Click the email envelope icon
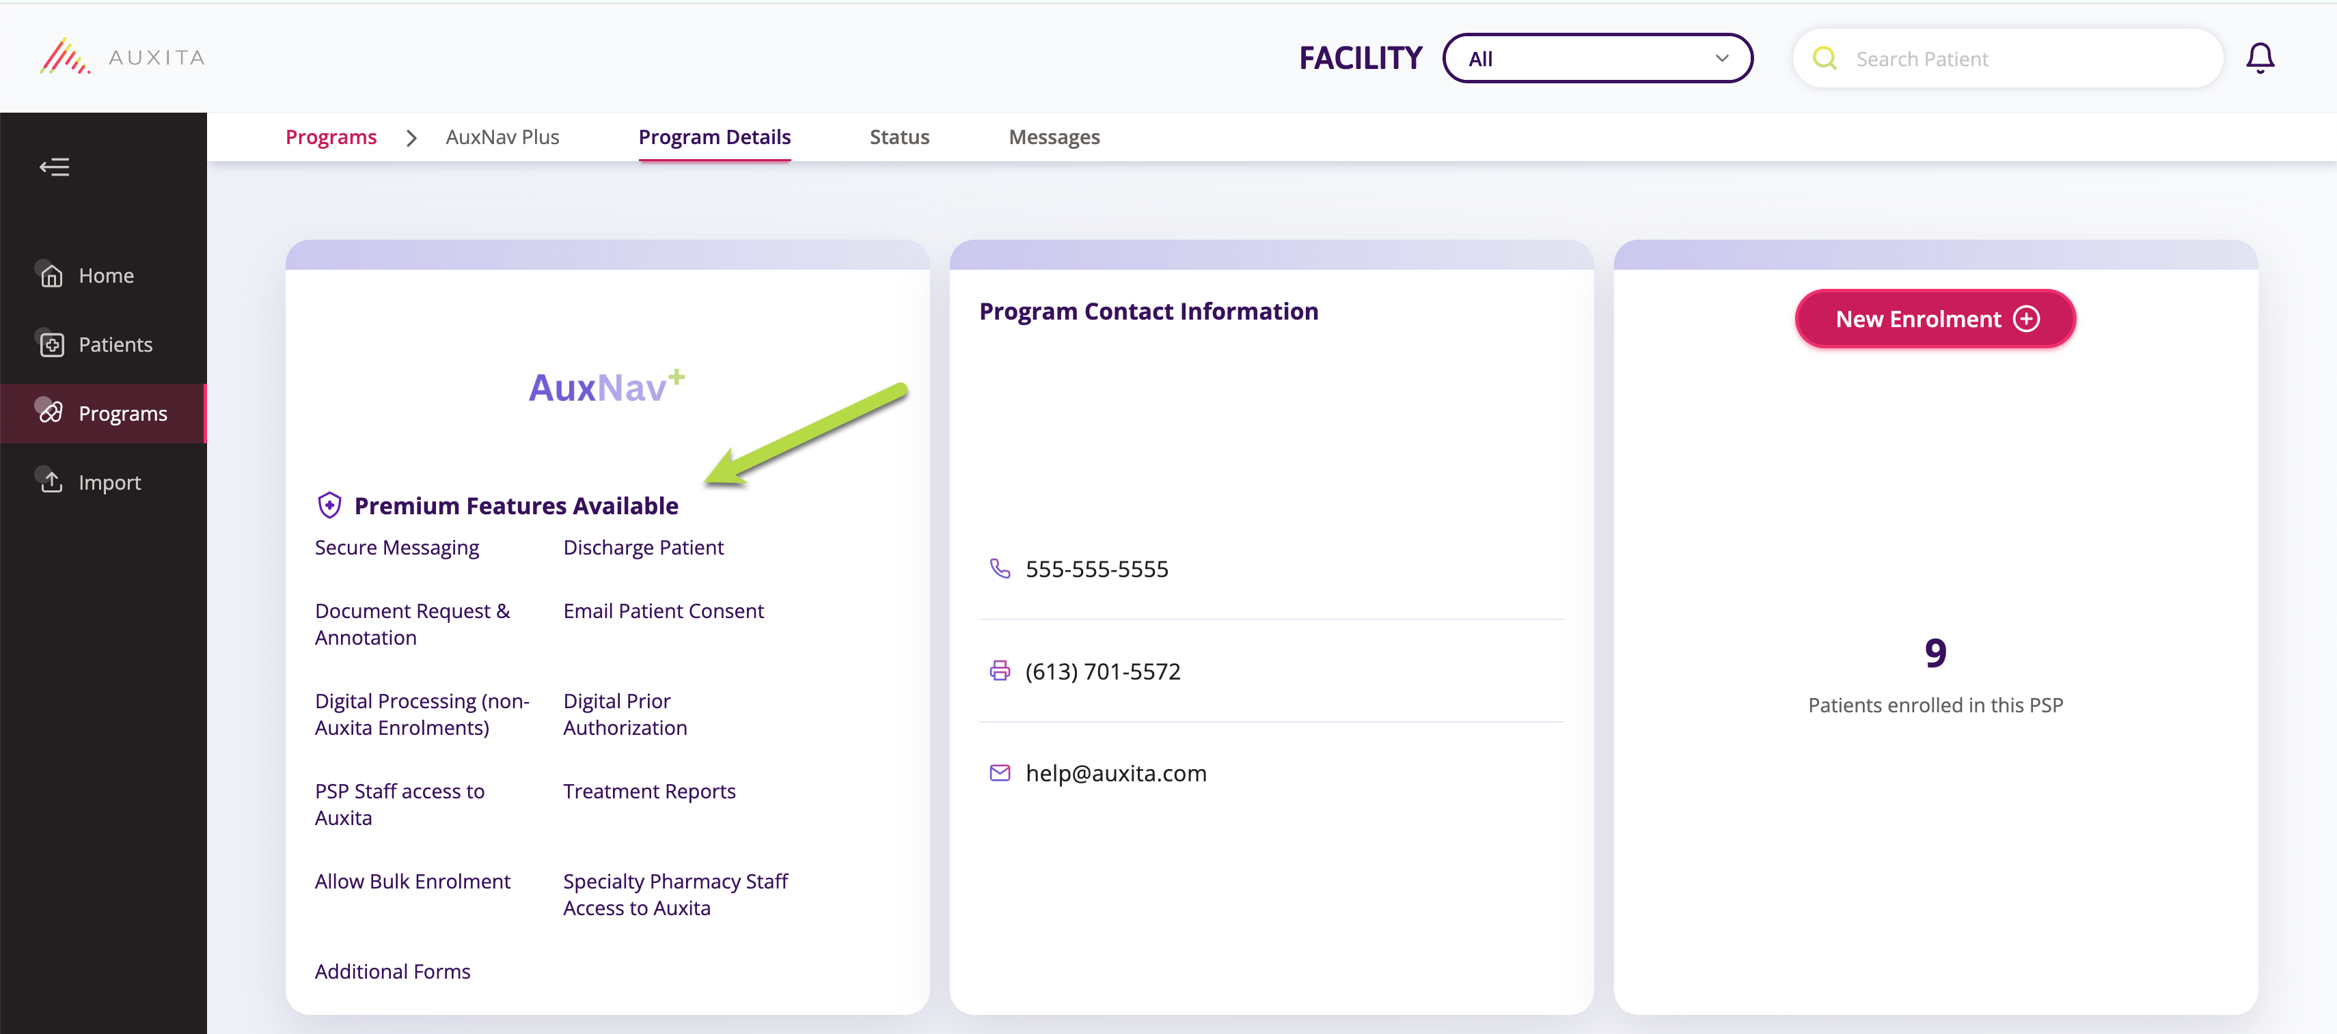Image resolution: width=2337 pixels, height=1034 pixels. (1000, 773)
